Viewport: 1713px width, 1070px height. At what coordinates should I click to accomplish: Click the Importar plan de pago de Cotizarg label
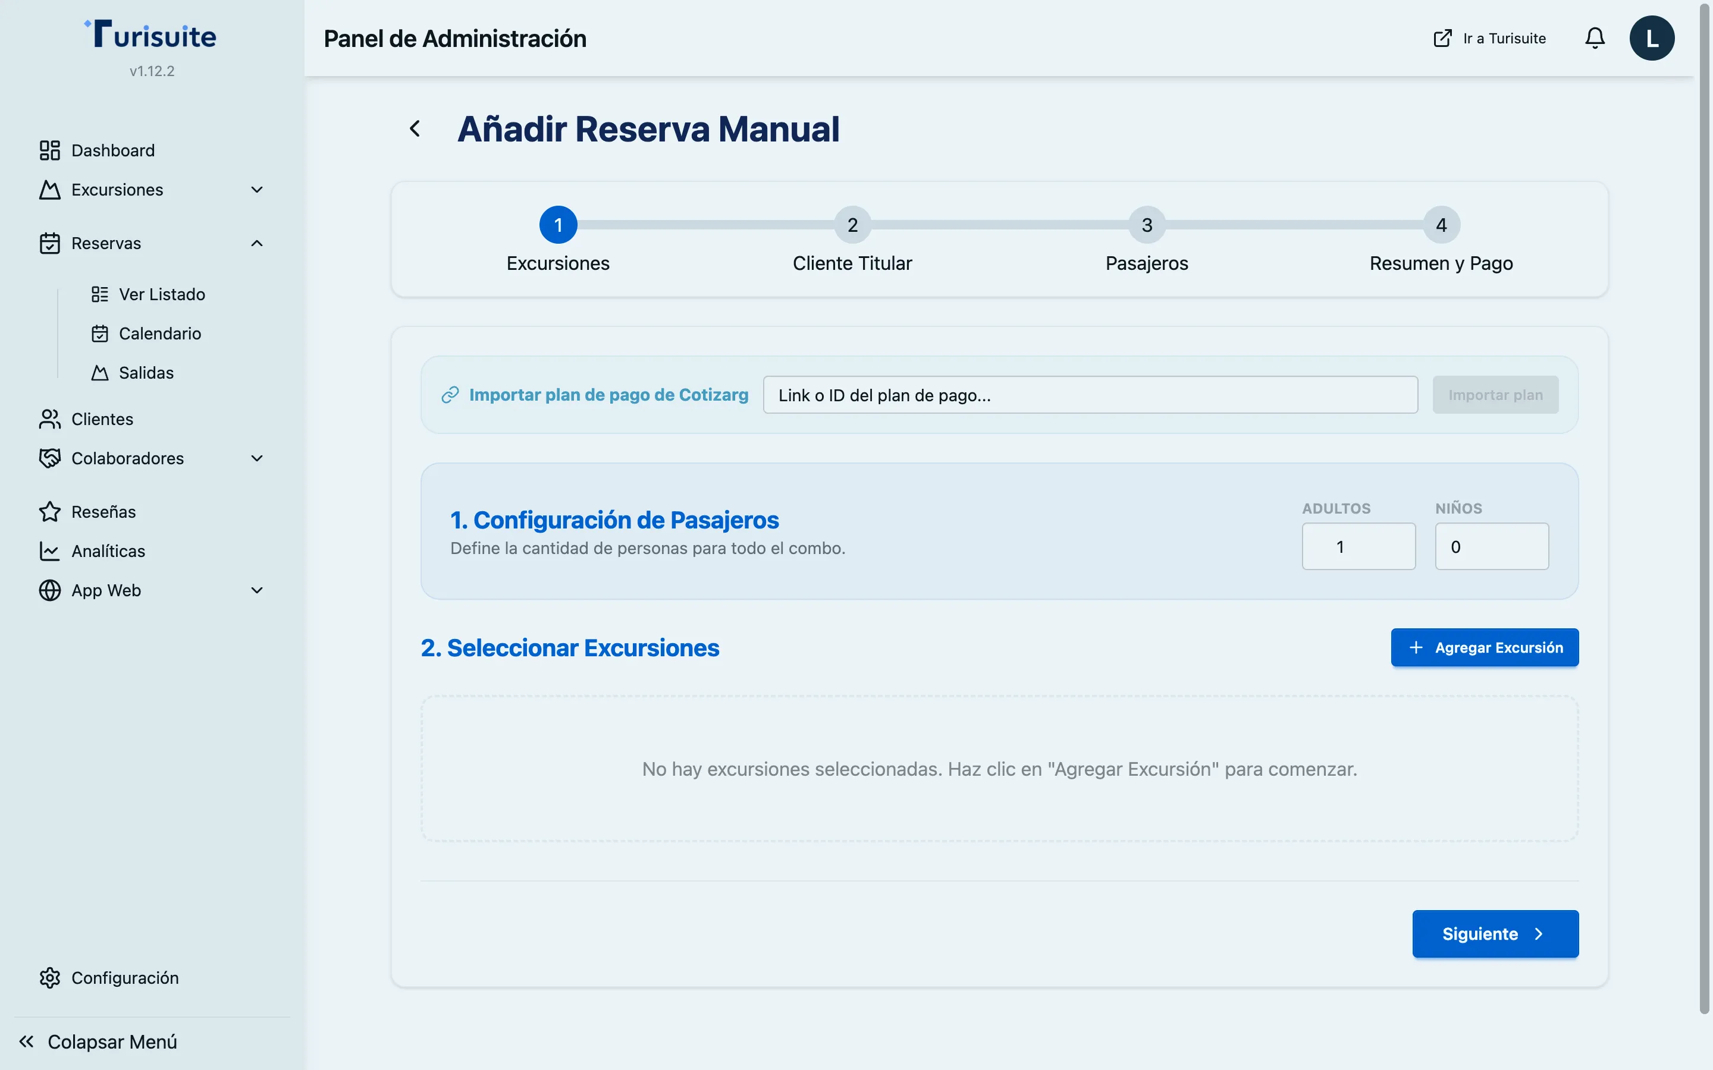[608, 395]
